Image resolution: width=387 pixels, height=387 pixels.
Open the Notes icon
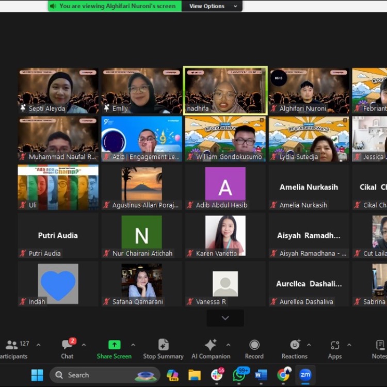380,345
